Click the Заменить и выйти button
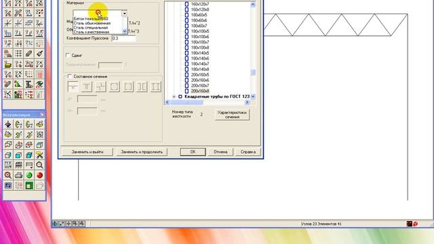Screen dimensions: 434x244 87,152
